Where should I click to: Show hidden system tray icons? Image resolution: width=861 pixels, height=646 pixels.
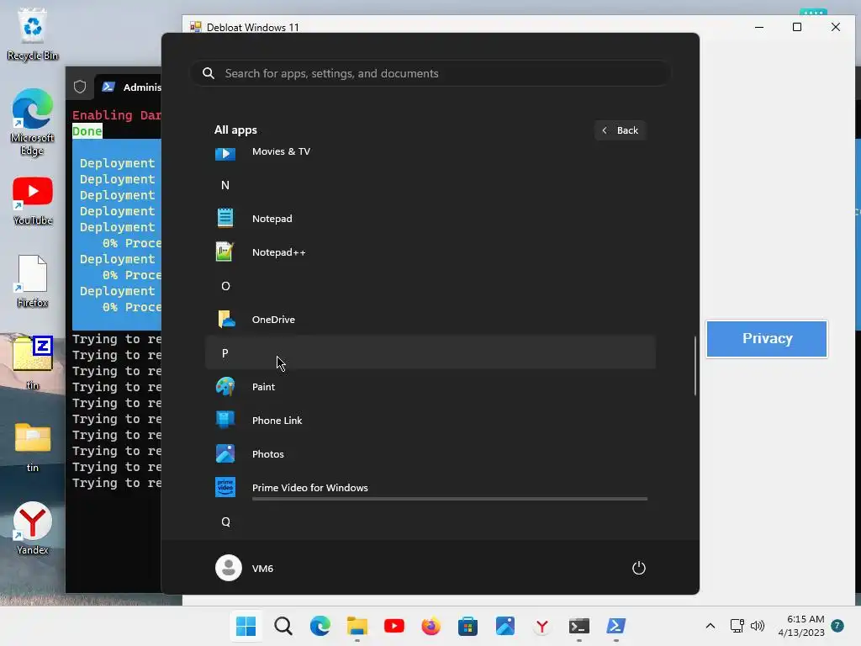[710, 626]
